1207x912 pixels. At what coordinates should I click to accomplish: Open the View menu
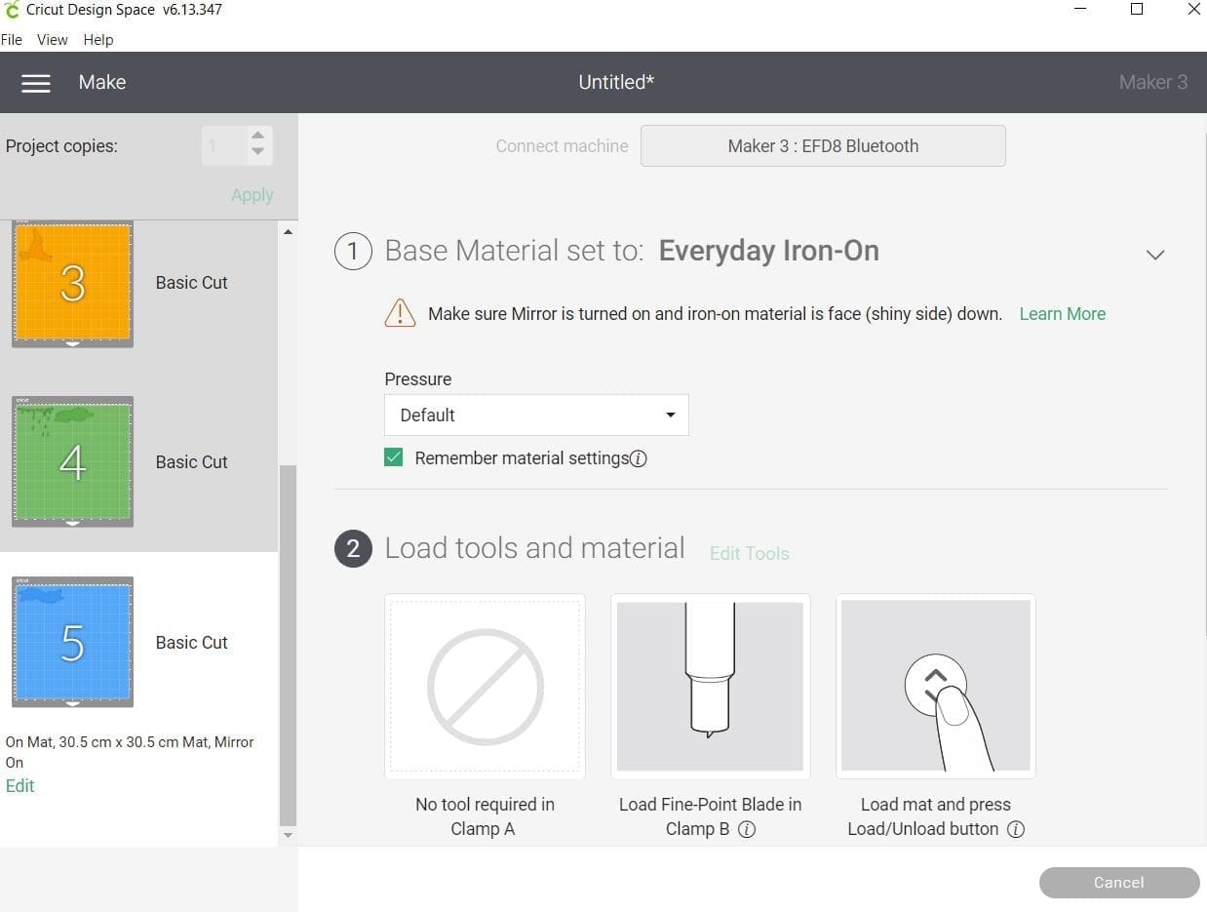[53, 40]
